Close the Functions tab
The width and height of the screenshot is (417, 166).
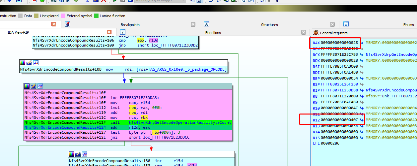[304, 32]
